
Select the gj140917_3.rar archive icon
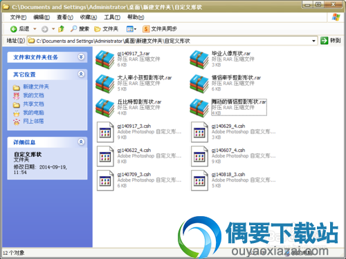105,59
